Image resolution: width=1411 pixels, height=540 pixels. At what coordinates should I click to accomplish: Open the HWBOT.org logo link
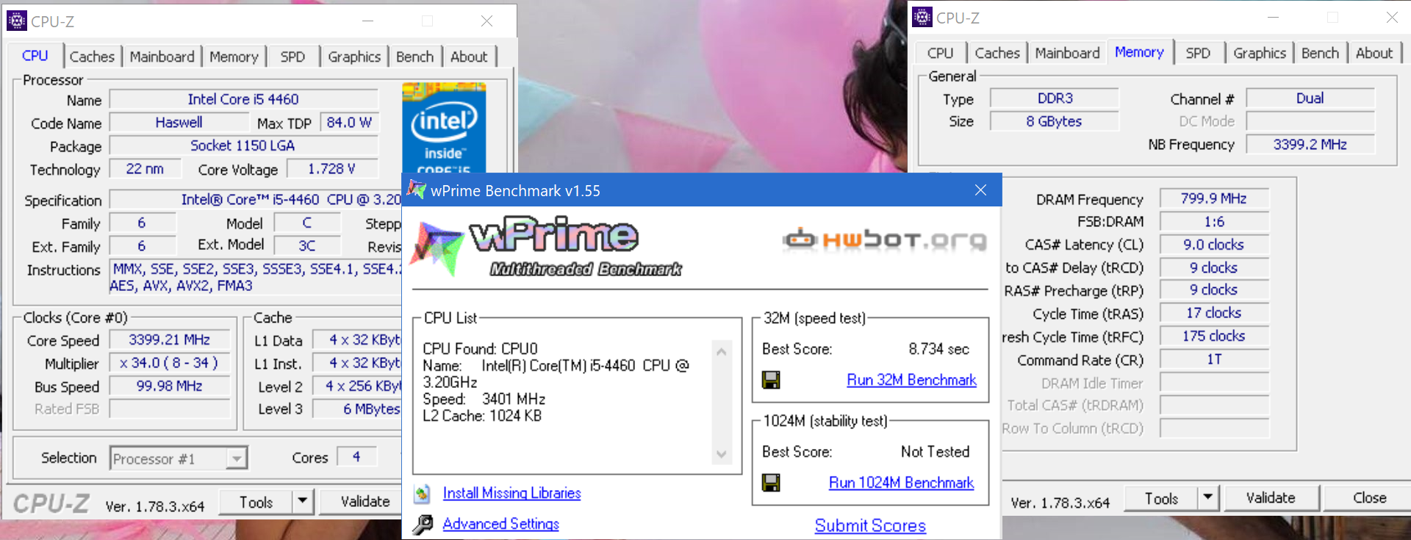(885, 240)
